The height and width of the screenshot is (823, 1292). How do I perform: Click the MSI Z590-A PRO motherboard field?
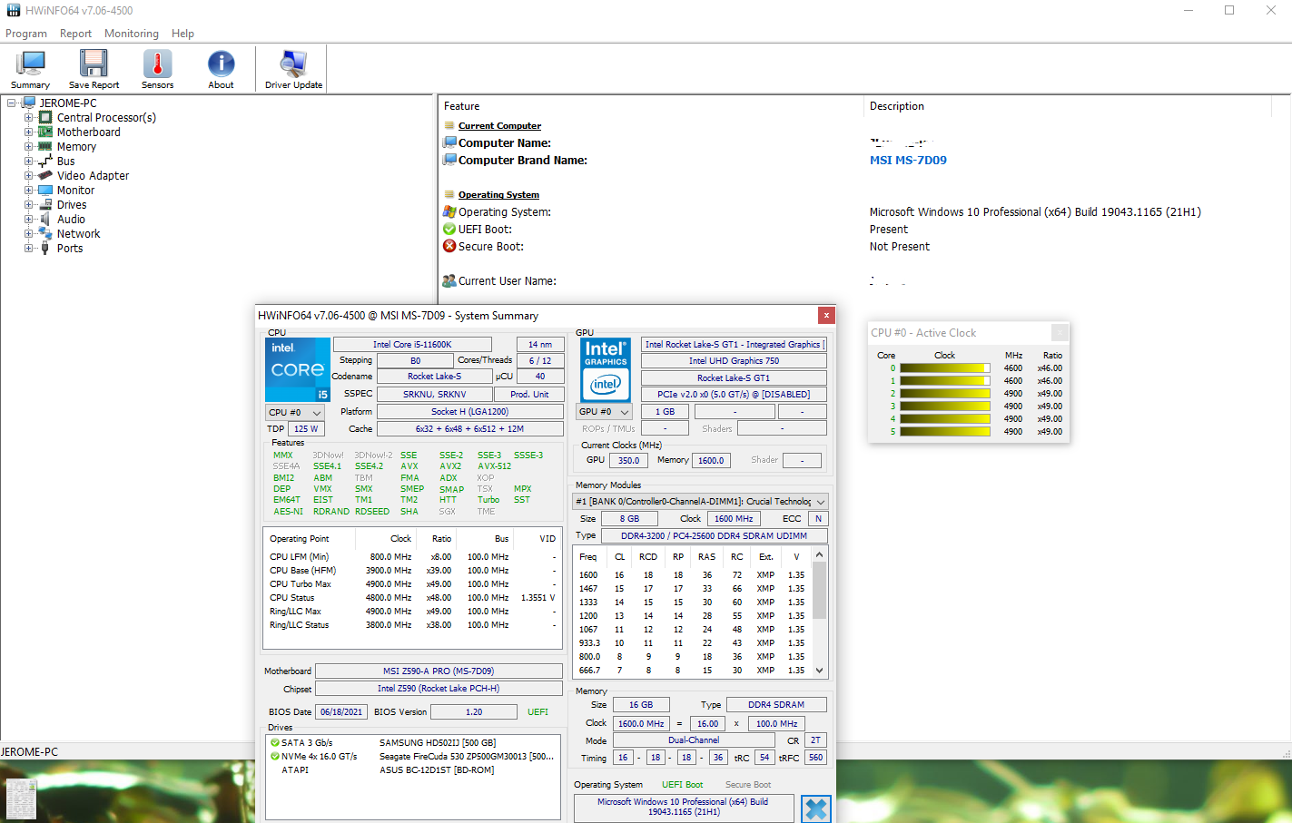(x=439, y=671)
